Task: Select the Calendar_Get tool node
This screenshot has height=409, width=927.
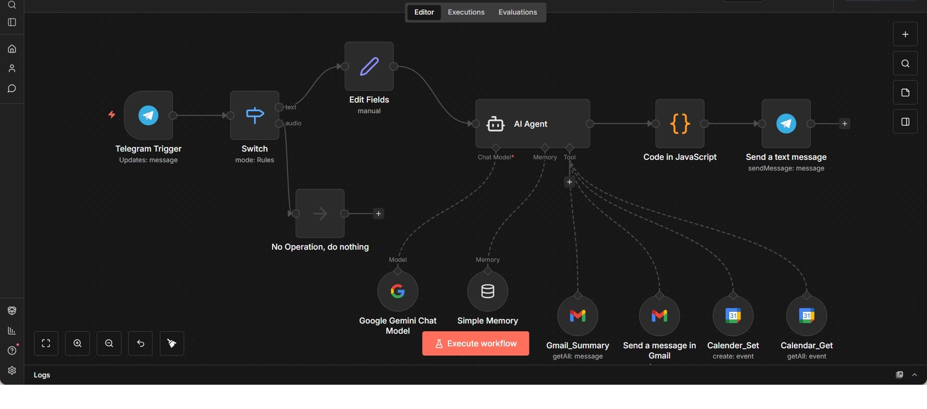Action: coord(807,316)
